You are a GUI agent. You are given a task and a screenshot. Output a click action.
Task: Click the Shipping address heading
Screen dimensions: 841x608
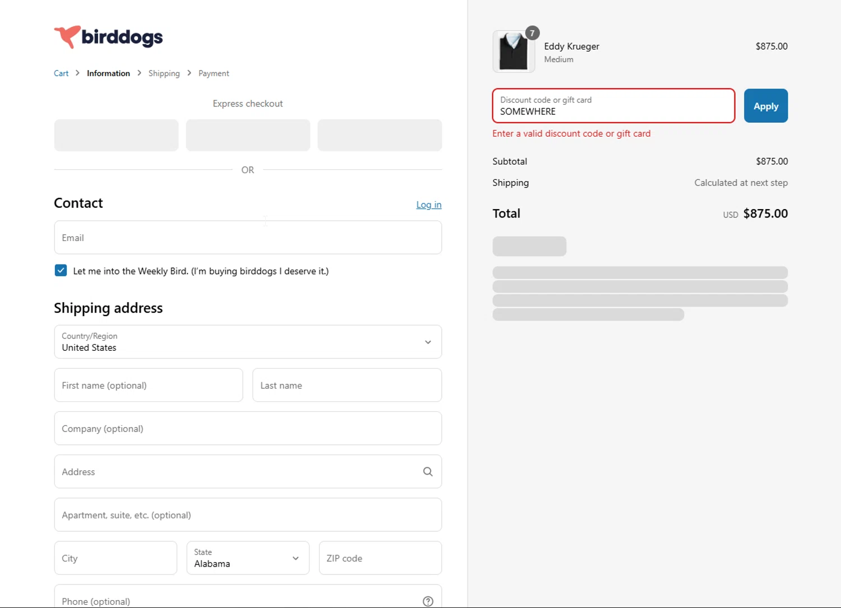pyautogui.click(x=108, y=308)
